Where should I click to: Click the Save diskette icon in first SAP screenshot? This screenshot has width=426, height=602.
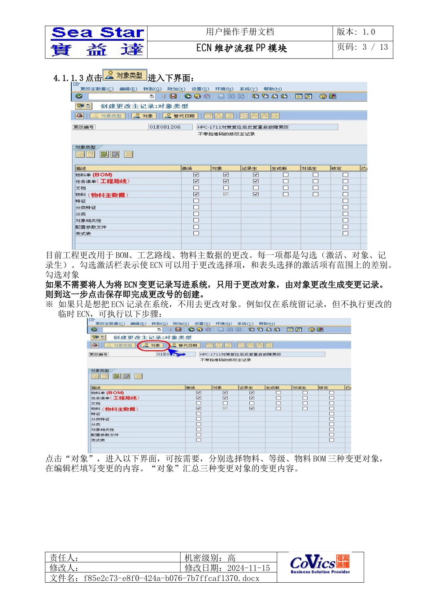(x=173, y=96)
